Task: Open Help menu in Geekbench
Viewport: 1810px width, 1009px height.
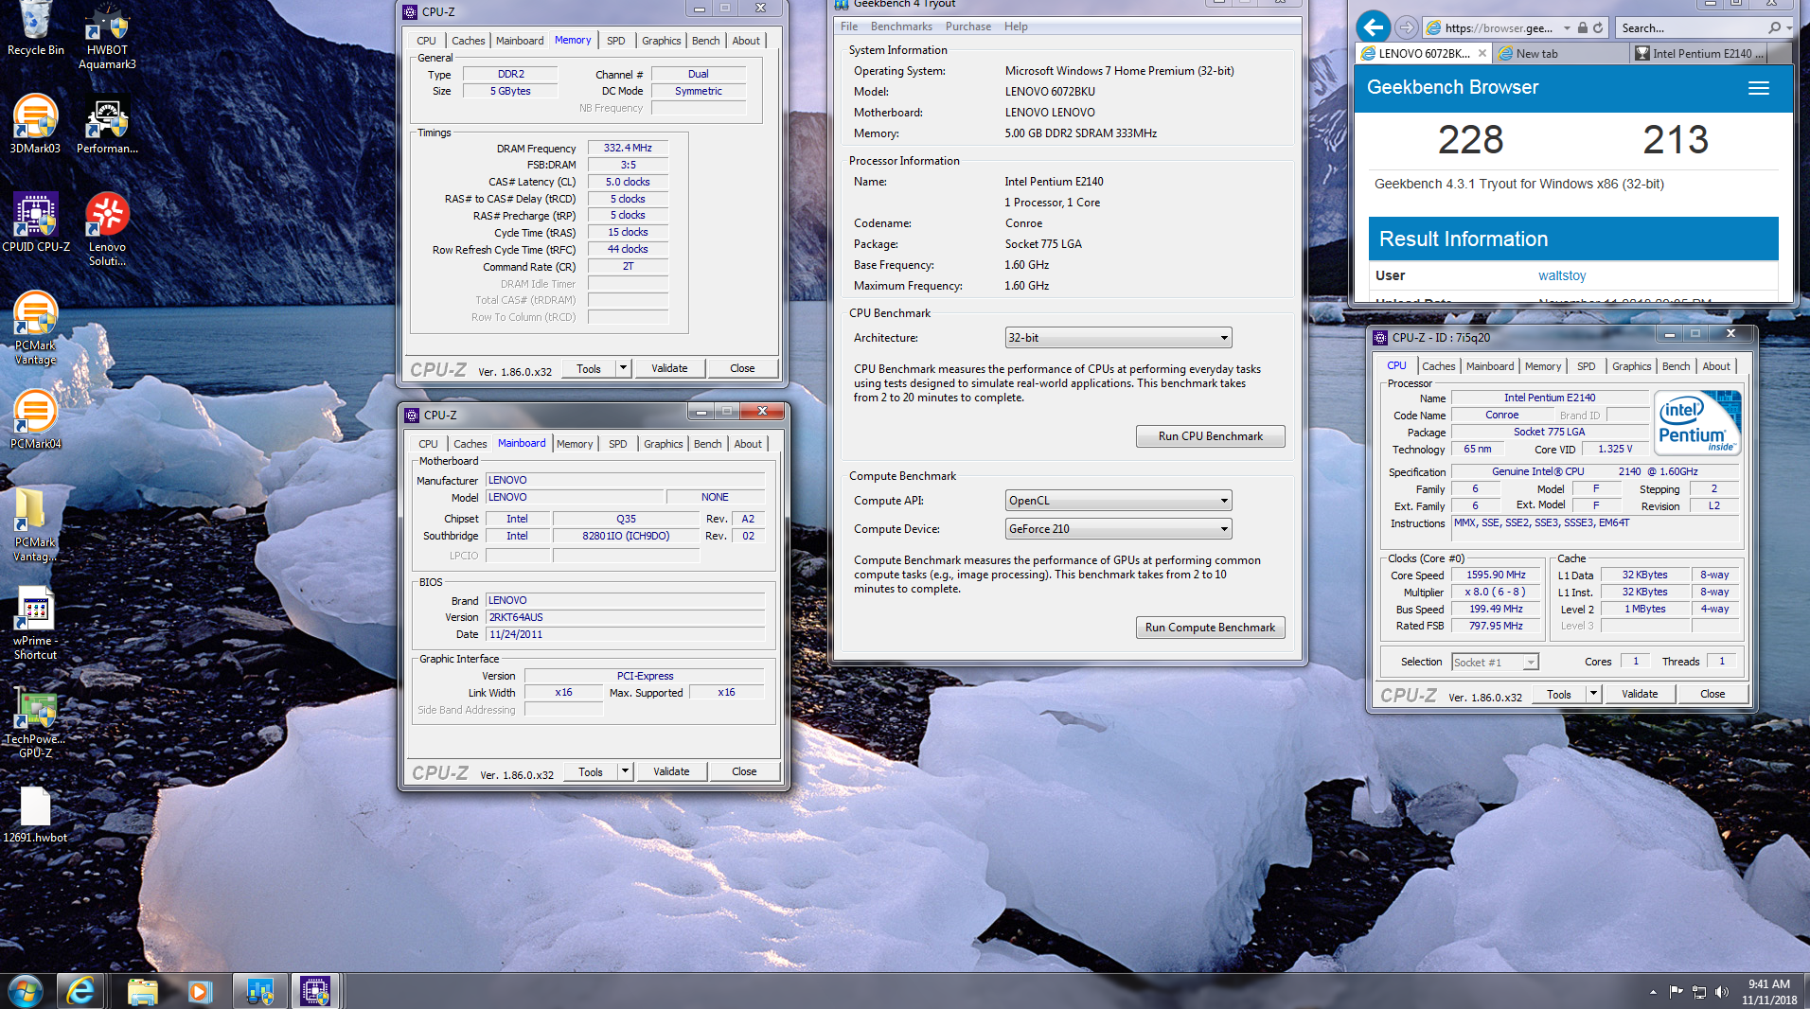Action: [1016, 27]
